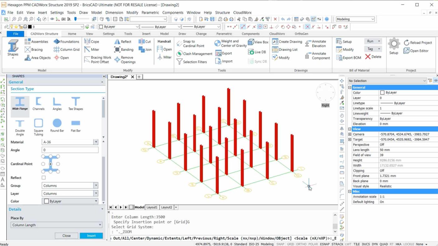Choose Round Bar section type
Viewport: 438px width, 246px height.
tap(57, 125)
